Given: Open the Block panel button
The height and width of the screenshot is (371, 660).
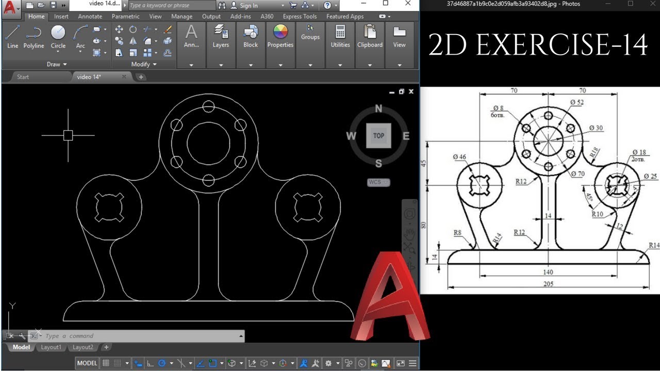Looking at the screenshot, I should click(251, 36).
